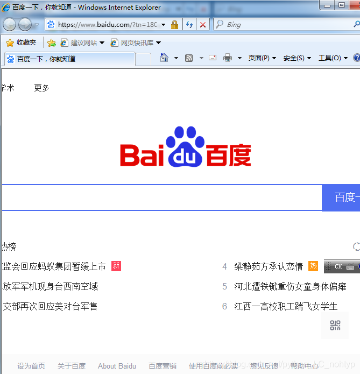Open hot item 河北遭铁锨重伤女童身体偏瘫
The width and height of the screenshot is (360, 374).
[290, 286]
